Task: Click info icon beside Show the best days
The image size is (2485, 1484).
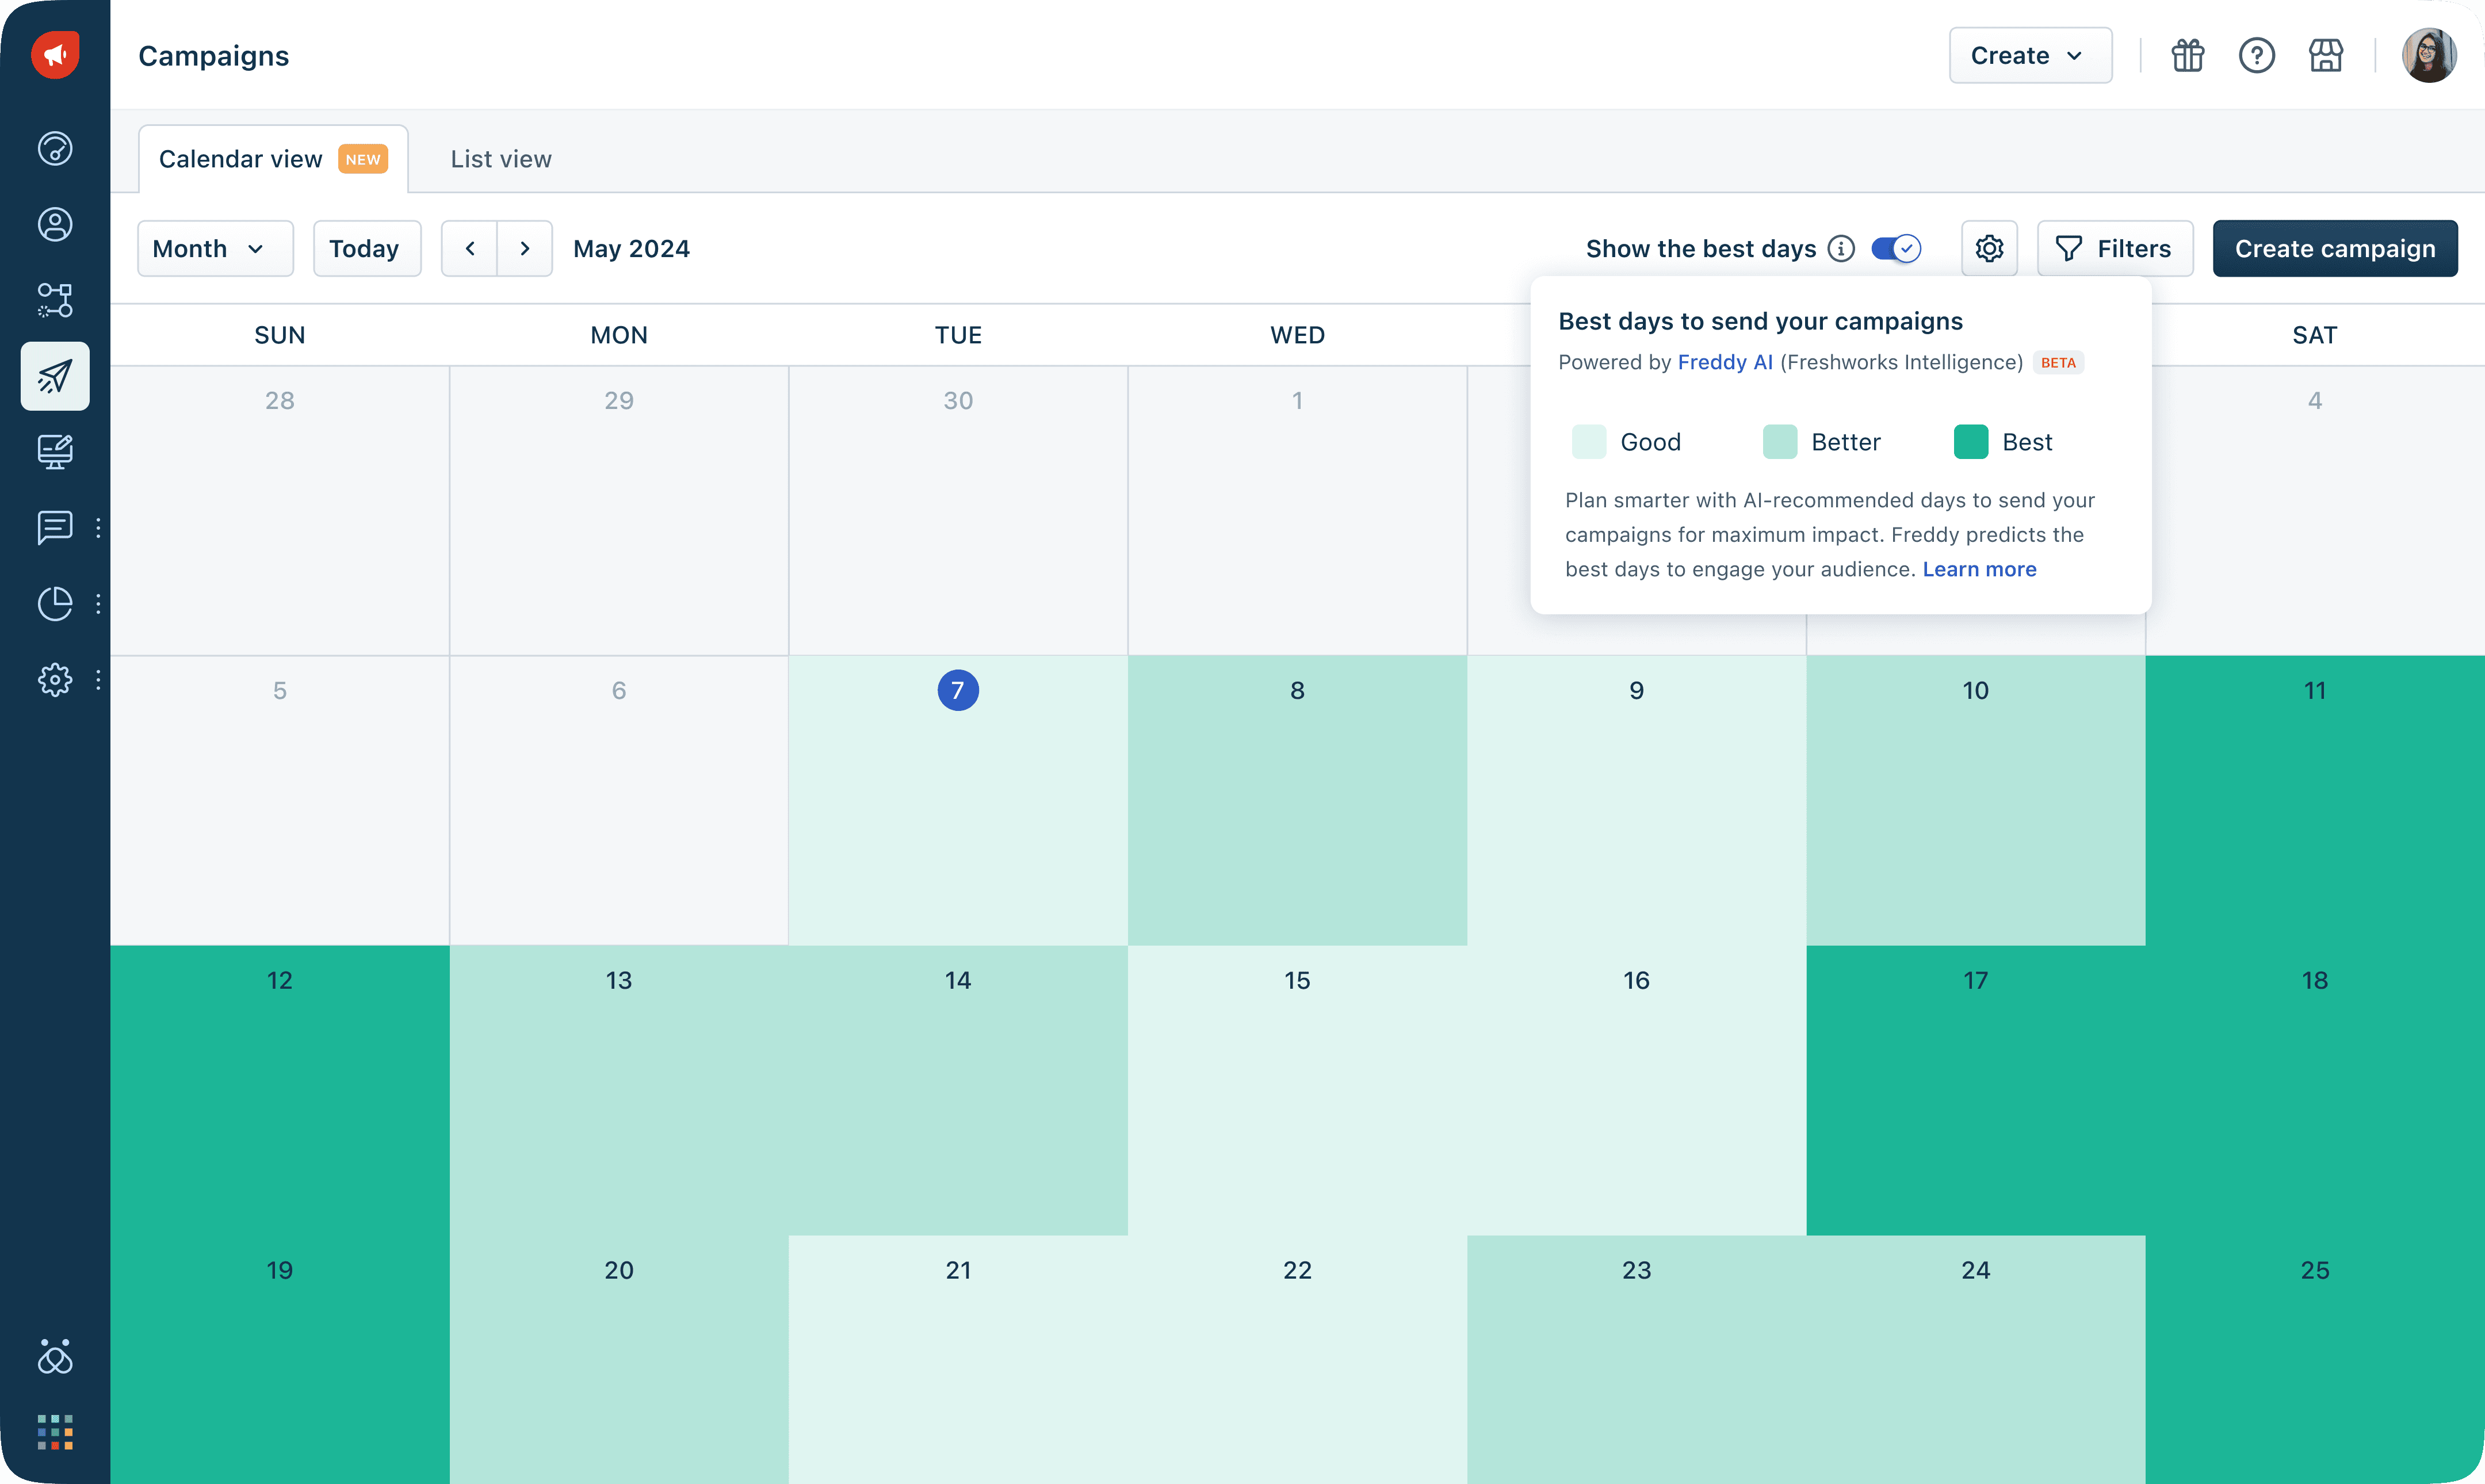Action: [x=1841, y=248]
